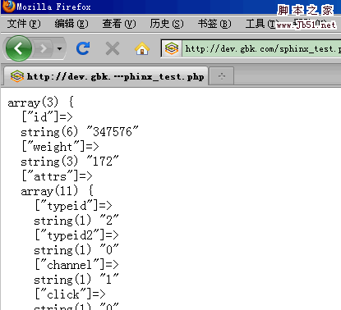The image size is (341, 310).
Task: Click the value string(1) "2"
Action: pos(76,221)
